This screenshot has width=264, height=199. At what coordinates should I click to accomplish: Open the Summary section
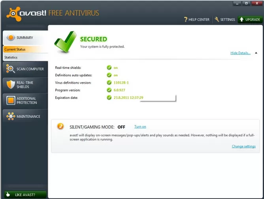[25, 37]
